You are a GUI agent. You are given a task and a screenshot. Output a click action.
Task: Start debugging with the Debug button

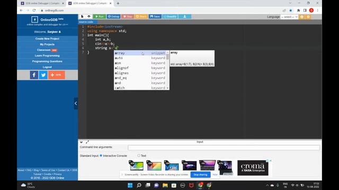[x=113, y=16]
